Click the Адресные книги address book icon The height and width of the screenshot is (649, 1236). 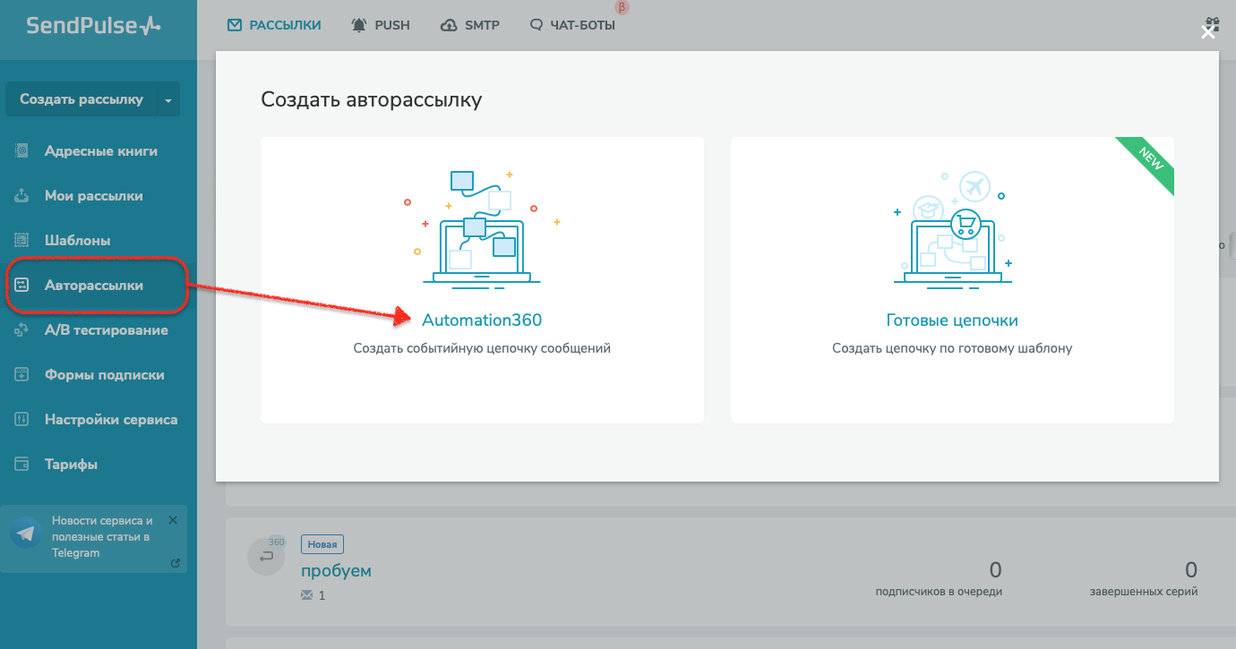tap(22, 151)
